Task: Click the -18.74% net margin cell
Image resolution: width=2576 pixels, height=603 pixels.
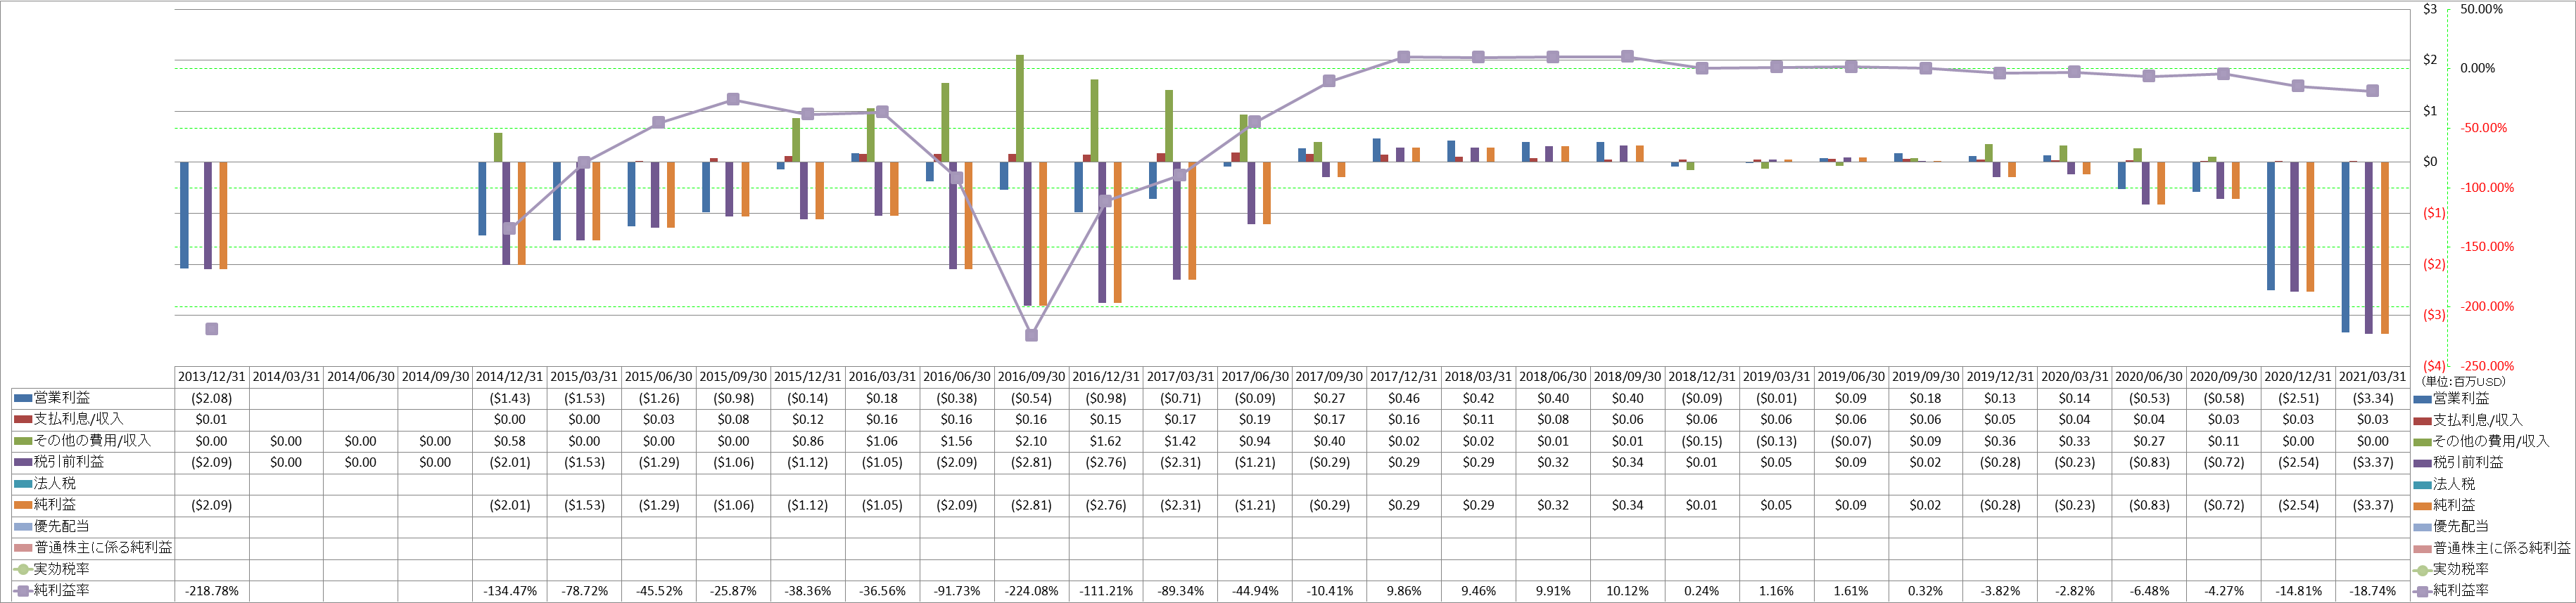Action: 2373,591
